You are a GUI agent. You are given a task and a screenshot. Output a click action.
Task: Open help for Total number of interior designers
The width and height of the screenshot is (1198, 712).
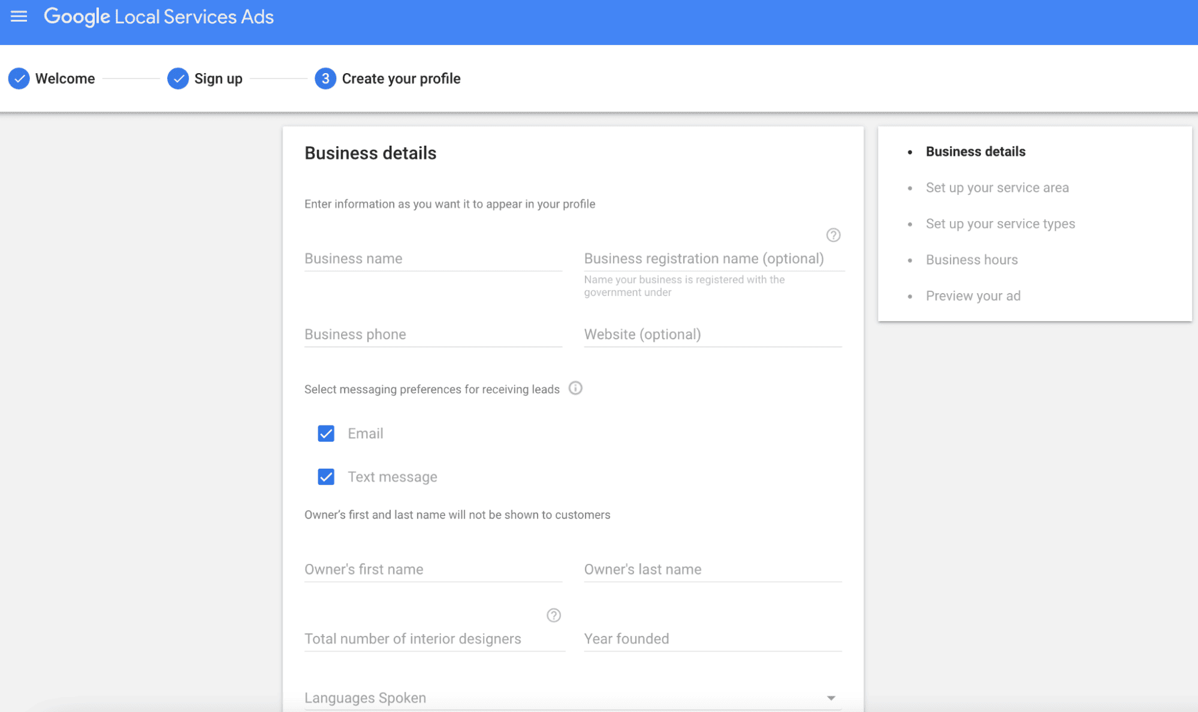point(553,616)
